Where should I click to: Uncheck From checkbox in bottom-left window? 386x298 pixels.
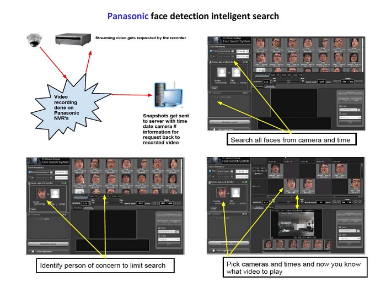30,172
